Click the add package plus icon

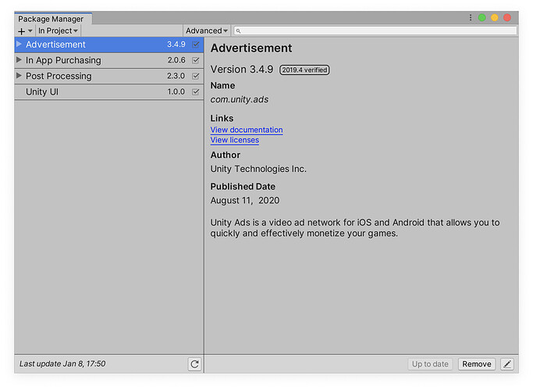[x=21, y=31]
